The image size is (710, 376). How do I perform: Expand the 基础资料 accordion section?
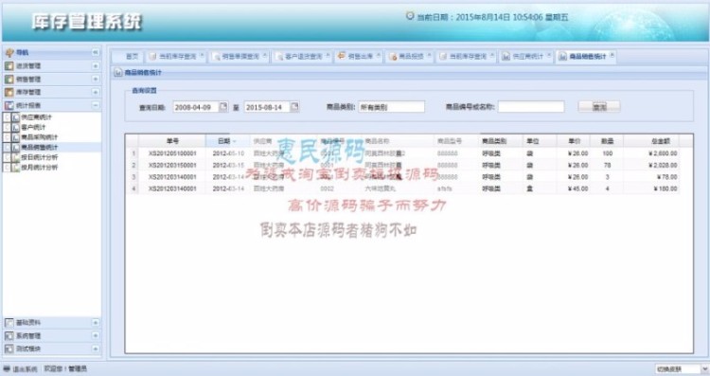(x=95, y=323)
